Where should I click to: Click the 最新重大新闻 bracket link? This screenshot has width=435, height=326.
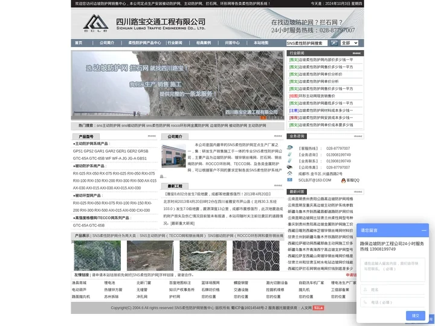[x=182, y=223]
